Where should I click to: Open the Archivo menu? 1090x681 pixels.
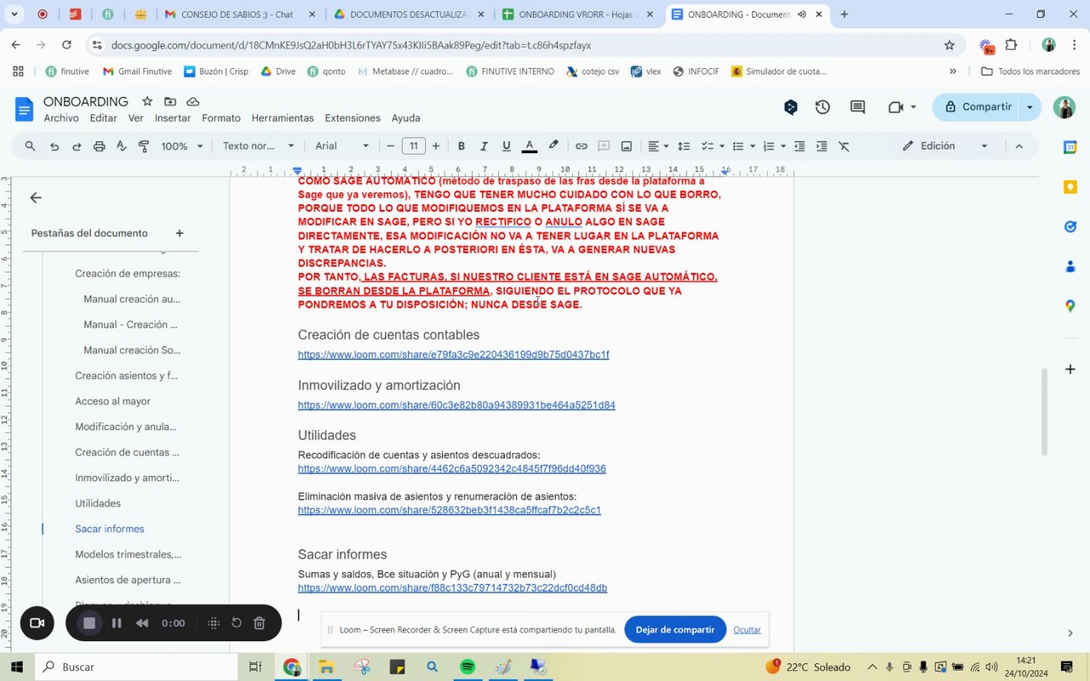pos(61,118)
